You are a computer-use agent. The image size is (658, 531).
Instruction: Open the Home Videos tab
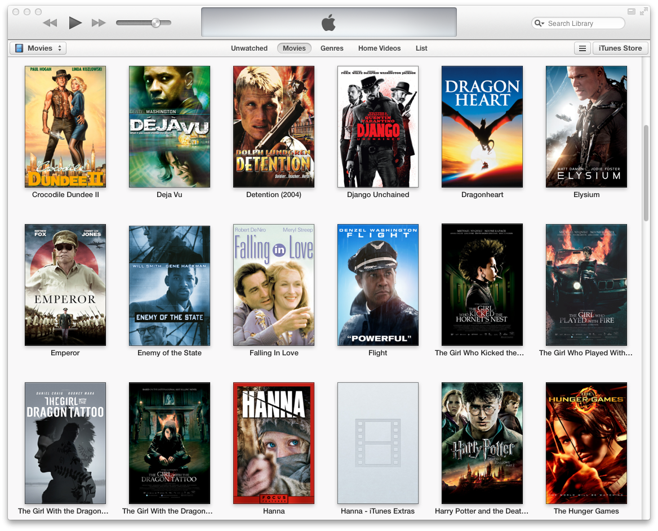pos(379,48)
